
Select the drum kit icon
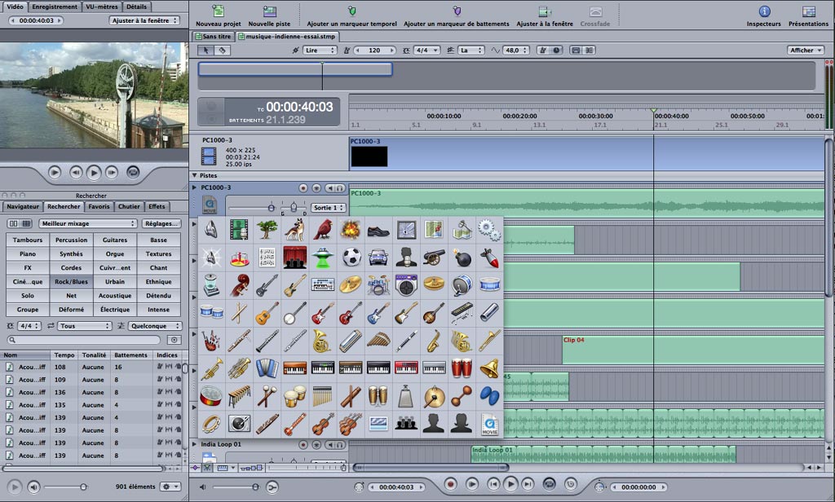pos(378,285)
